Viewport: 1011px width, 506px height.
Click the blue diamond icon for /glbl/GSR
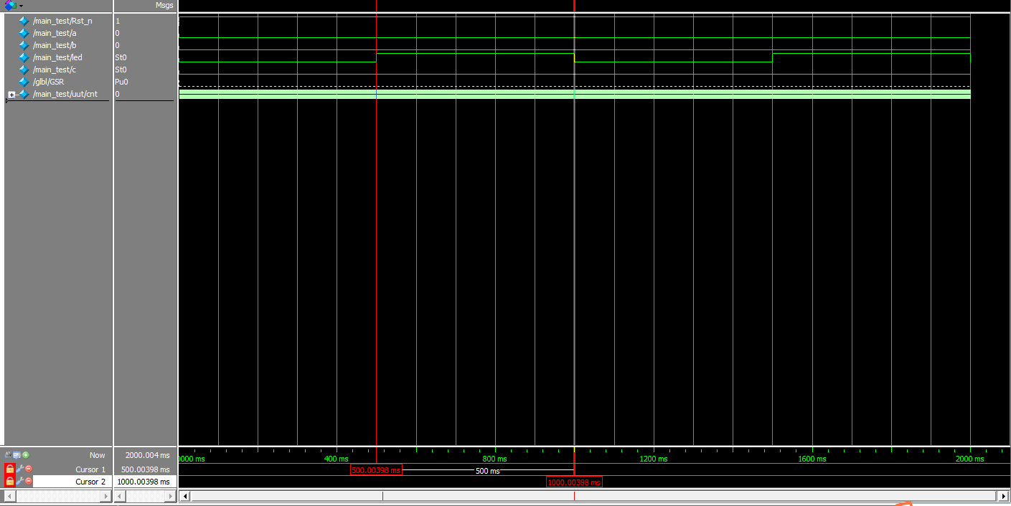[24, 82]
